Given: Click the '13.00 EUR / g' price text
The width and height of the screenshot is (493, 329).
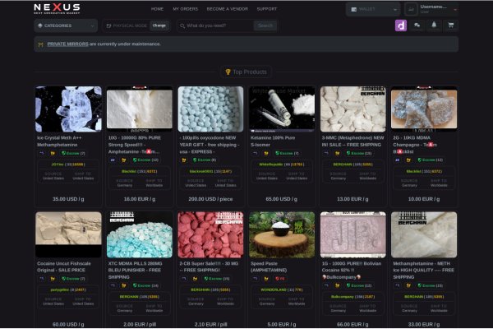Looking at the screenshot, I should pos(352,199).
